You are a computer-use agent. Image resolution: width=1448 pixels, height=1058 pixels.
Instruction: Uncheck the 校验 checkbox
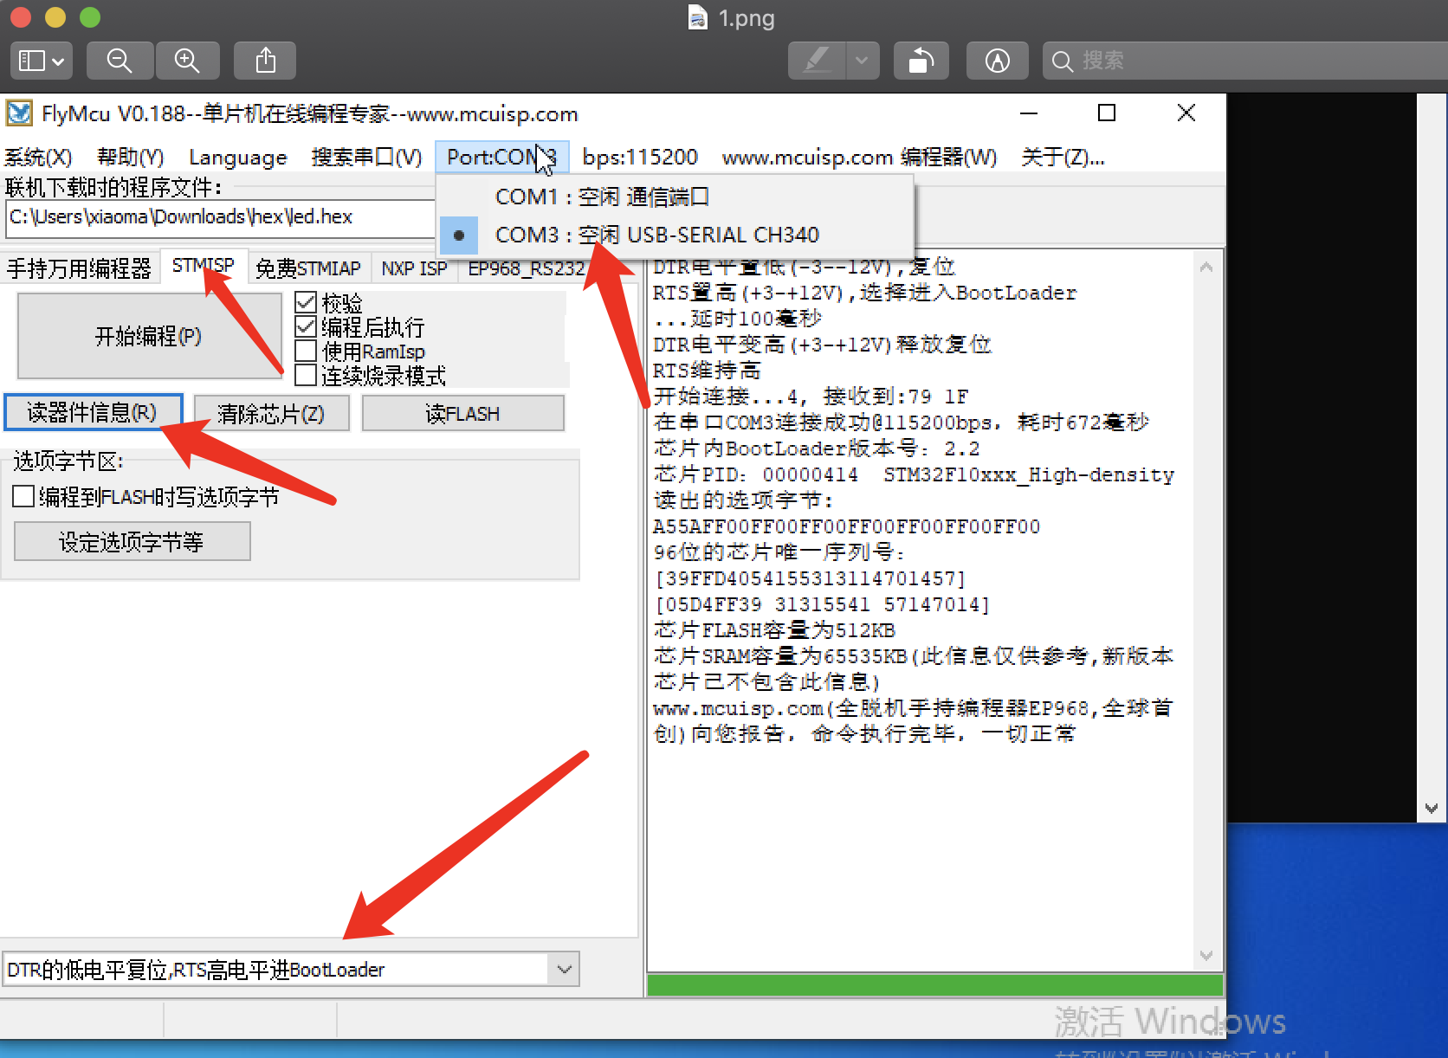click(307, 301)
